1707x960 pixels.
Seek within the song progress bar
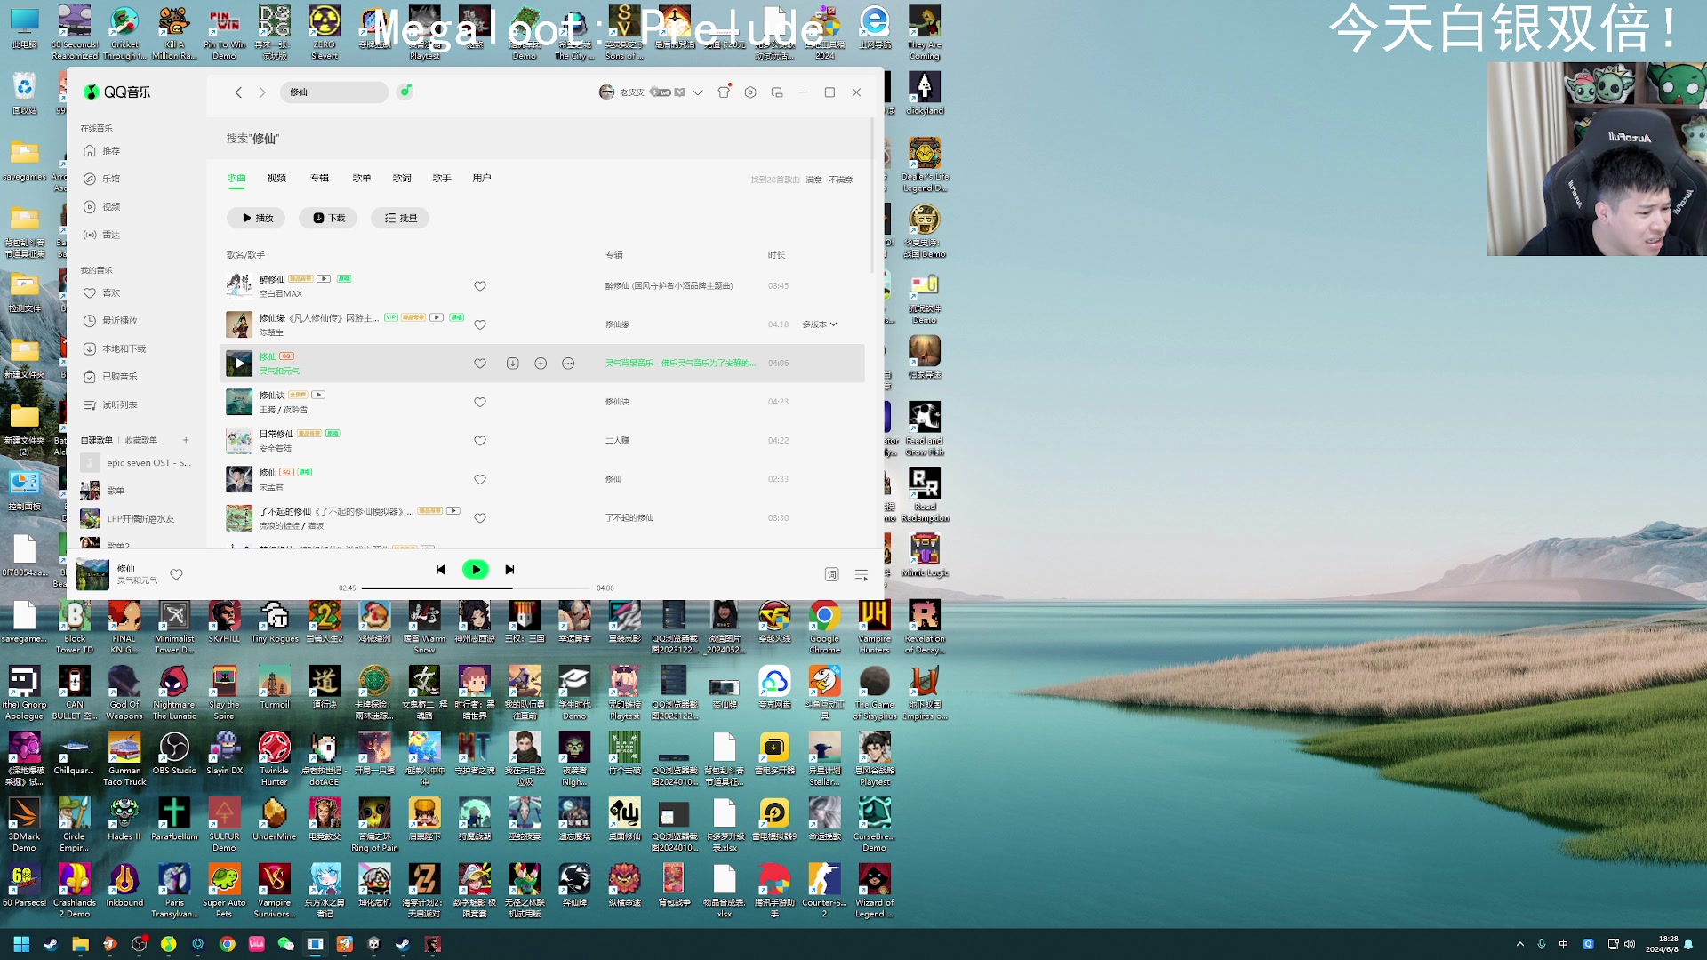pos(476,588)
